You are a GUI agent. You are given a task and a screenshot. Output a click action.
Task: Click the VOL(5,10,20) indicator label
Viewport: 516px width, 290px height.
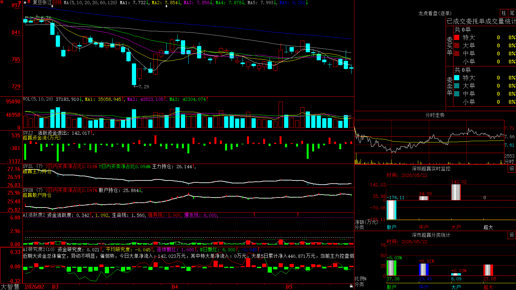[38, 99]
